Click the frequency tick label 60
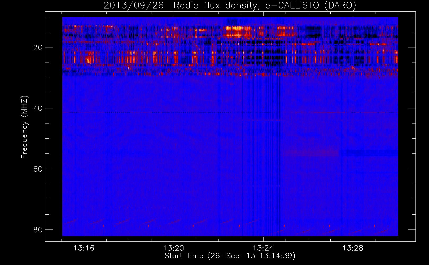429x265 pixels. pos(38,169)
